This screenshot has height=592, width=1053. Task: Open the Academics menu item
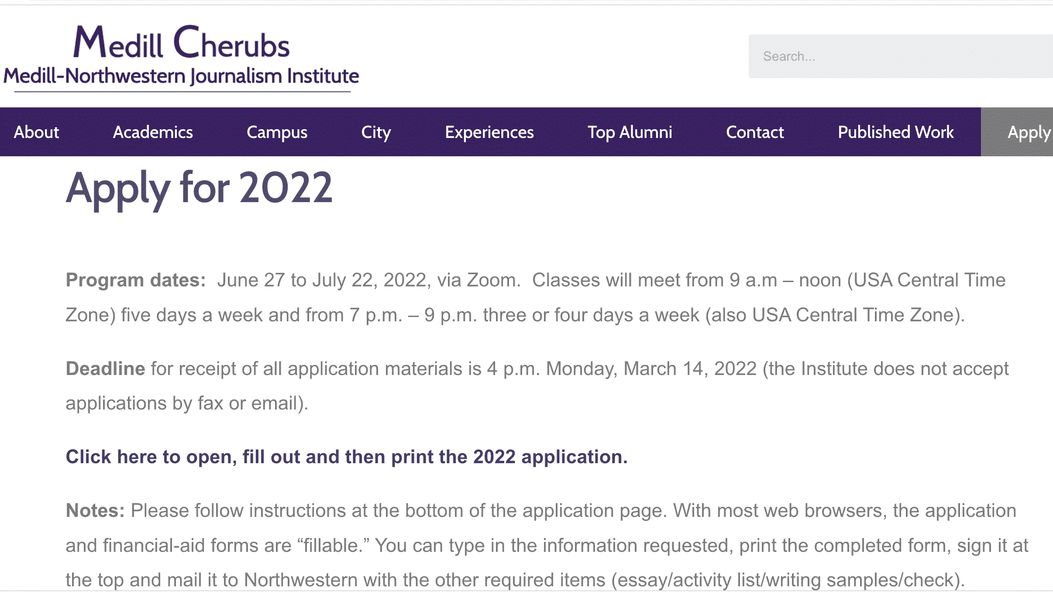tap(153, 132)
